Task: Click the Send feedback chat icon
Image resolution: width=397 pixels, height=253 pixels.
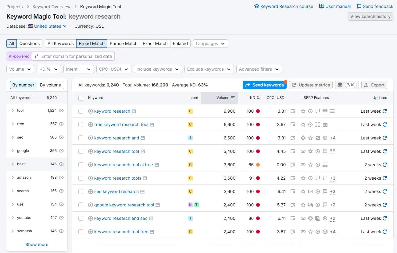Action: tap(359, 6)
